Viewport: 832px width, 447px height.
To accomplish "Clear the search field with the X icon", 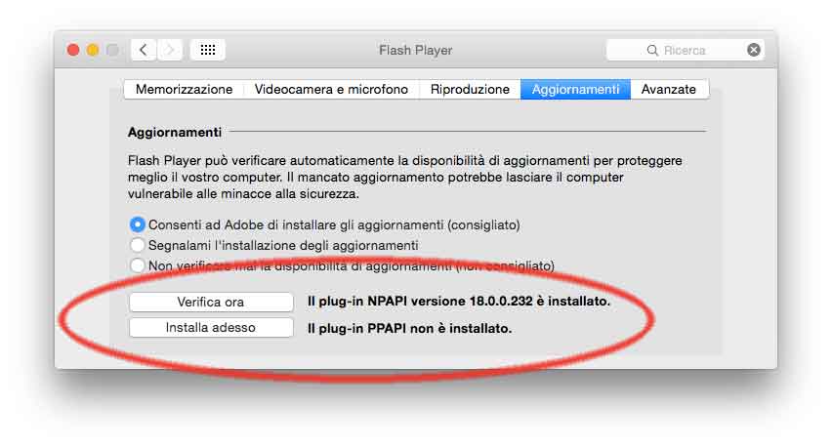I will (754, 50).
